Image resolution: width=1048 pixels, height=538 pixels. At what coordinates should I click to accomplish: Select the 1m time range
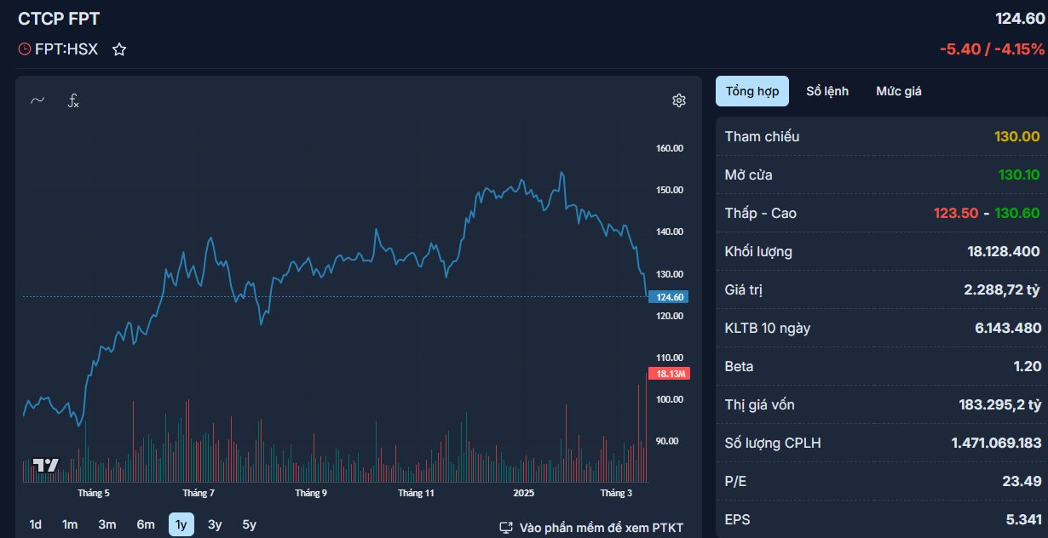click(x=70, y=524)
